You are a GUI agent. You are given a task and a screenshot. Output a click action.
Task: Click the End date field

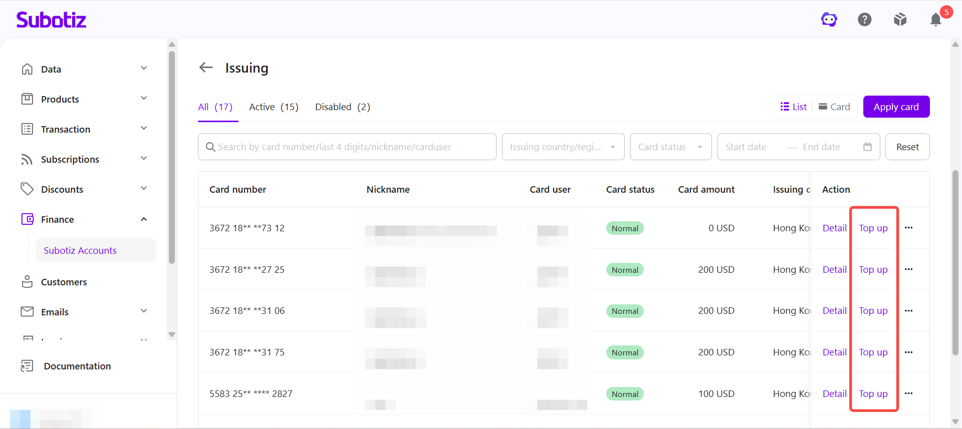pyautogui.click(x=821, y=147)
